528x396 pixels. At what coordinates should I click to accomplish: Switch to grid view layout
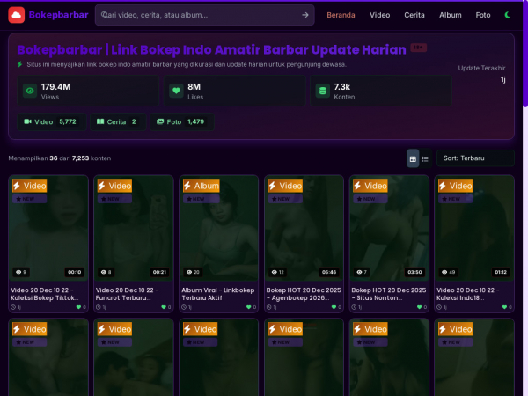(413, 158)
